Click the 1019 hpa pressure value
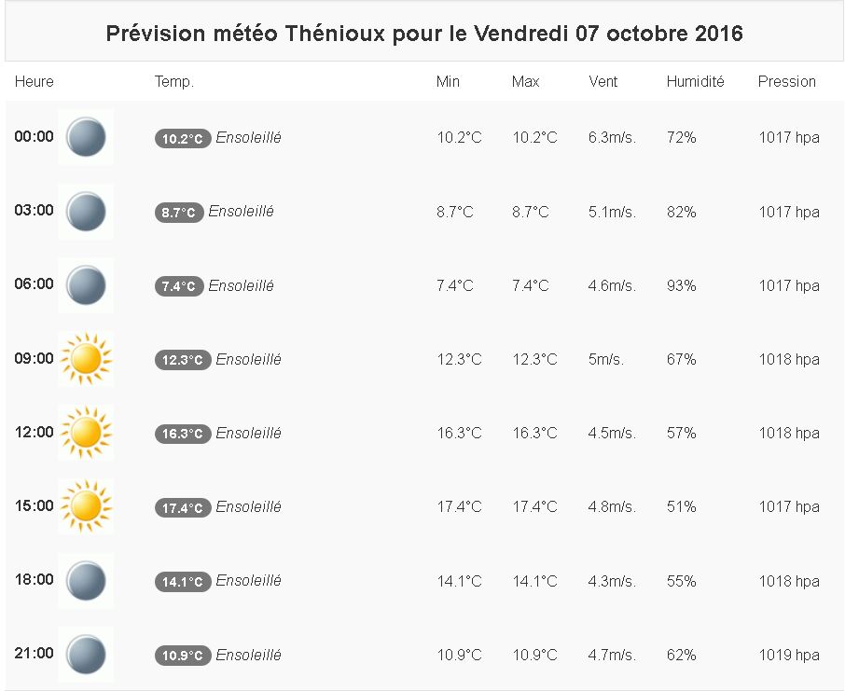Screen dimensions: 845x691 point(788,655)
